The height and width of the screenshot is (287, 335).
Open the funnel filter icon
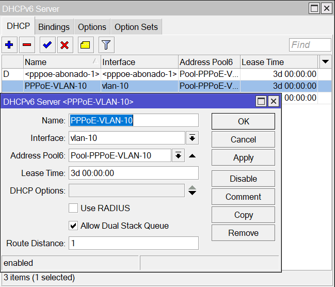coord(106,45)
